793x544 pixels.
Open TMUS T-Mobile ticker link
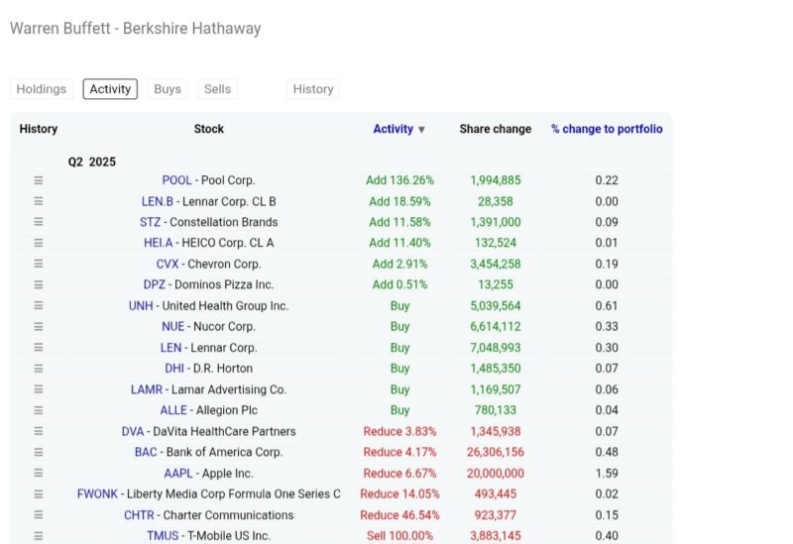[x=163, y=536]
